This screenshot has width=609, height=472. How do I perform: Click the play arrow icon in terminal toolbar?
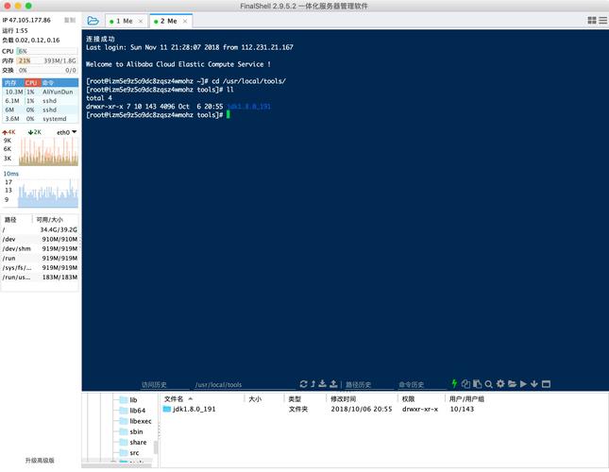523,384
